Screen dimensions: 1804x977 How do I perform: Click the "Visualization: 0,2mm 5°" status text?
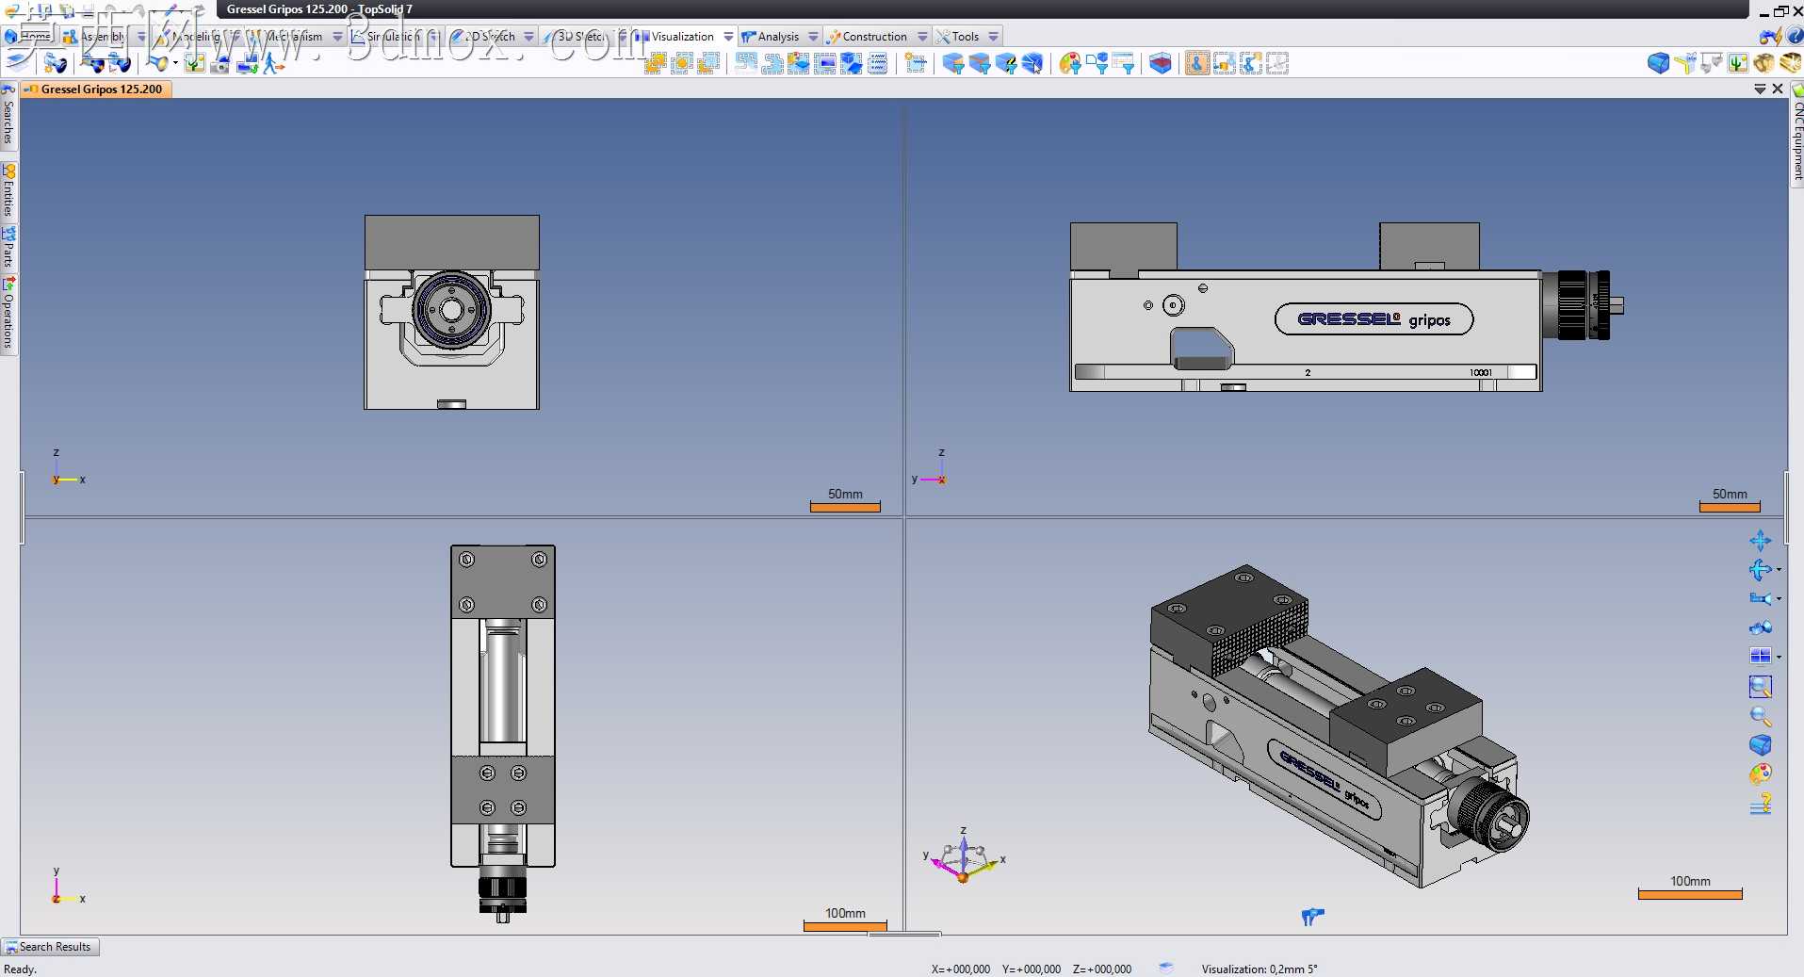pyautogui.click(x=1260, y=969)
